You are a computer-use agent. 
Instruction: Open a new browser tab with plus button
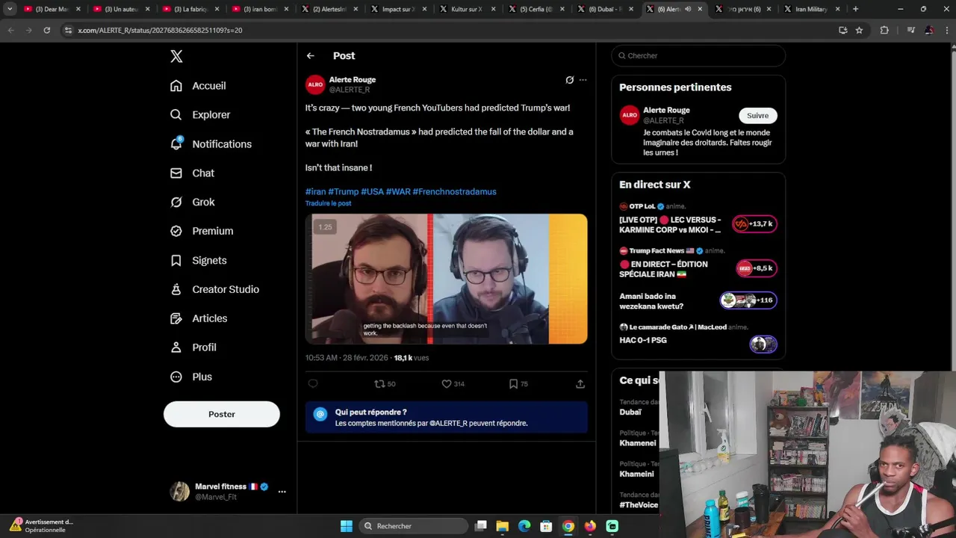tap(855, 9)
